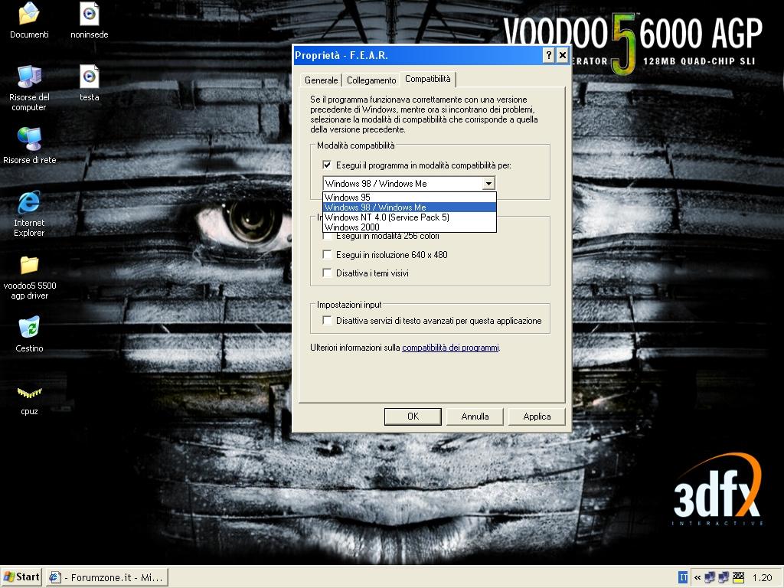Check Disattiva i temi visivi
784x588 pixels.
[x=327, y=273]
